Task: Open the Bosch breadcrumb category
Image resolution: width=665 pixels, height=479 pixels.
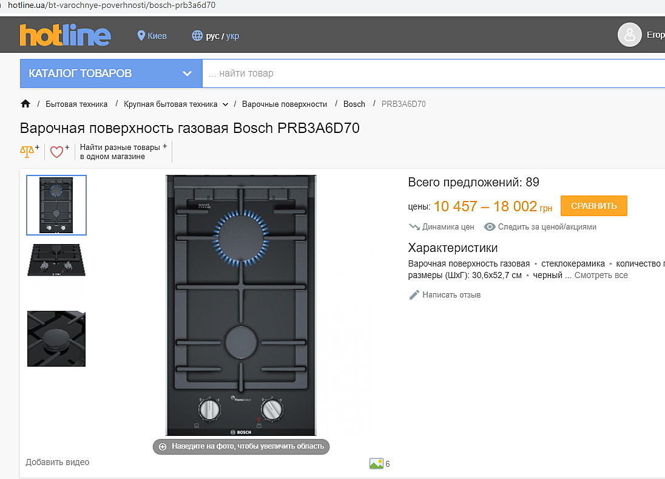Action: click(x=354, y=104)
